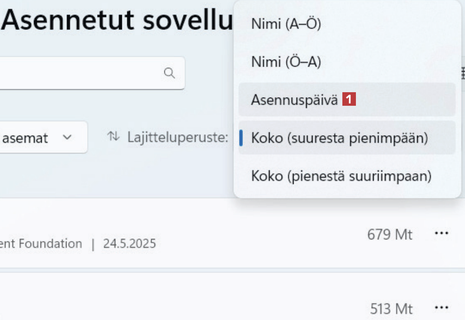
Task: Click the sort arrows icon beside Lajitteluperuste
Action: point(113,136)
